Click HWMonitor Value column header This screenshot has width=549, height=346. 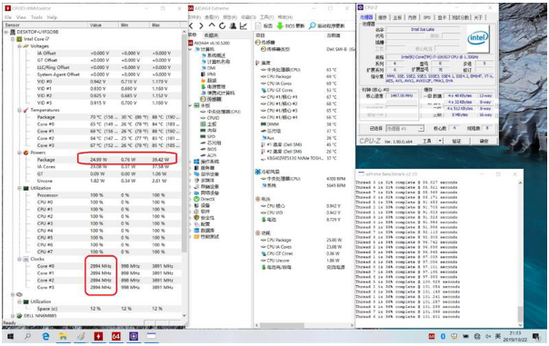click(x=103, y=25)
